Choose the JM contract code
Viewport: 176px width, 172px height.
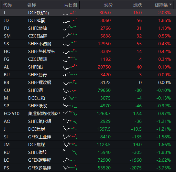pos(6,145)
